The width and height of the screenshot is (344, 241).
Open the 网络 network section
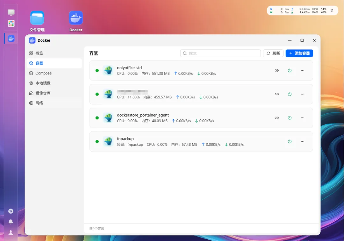(54, 103)
